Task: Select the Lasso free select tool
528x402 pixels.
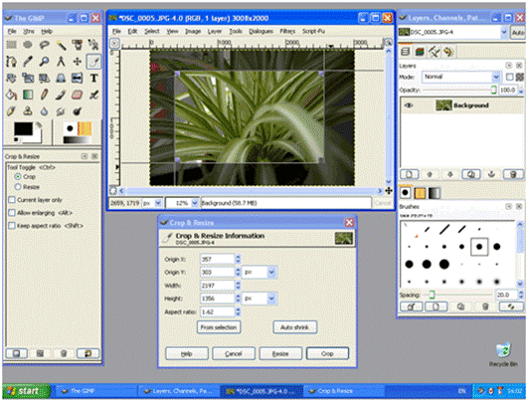Action: [44, 45]
